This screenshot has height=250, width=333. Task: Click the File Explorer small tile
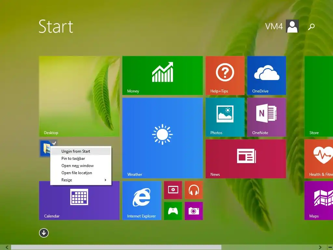pos(45,148)
